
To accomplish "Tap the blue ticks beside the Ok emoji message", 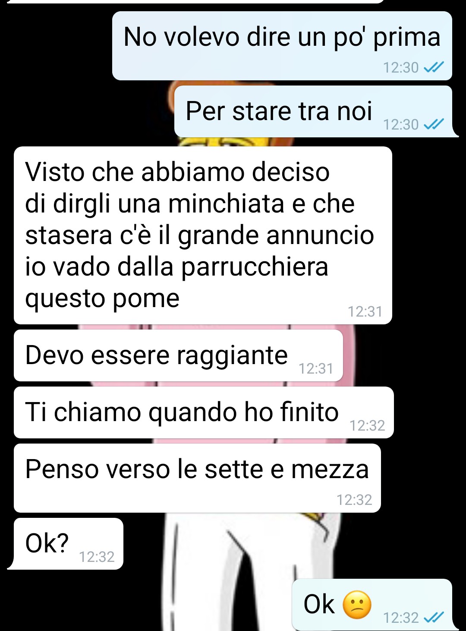I will pyautogui.click(x=434, y=618).
